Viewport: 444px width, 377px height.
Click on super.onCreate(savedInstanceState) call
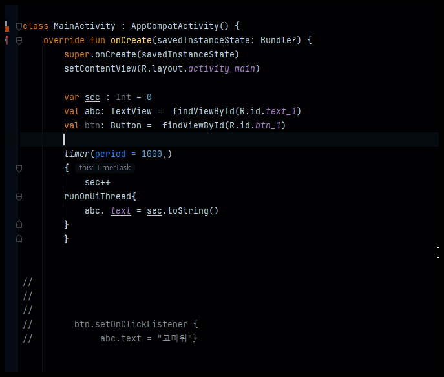coord(151,54)
